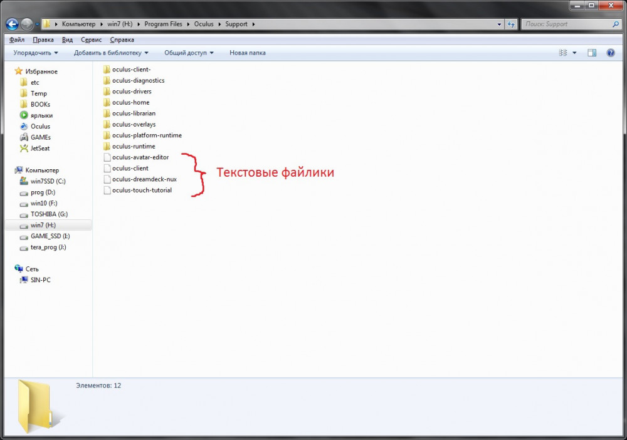
Task: Open the Правка menu
Action: pyautogui.click(x=43, y=39)
